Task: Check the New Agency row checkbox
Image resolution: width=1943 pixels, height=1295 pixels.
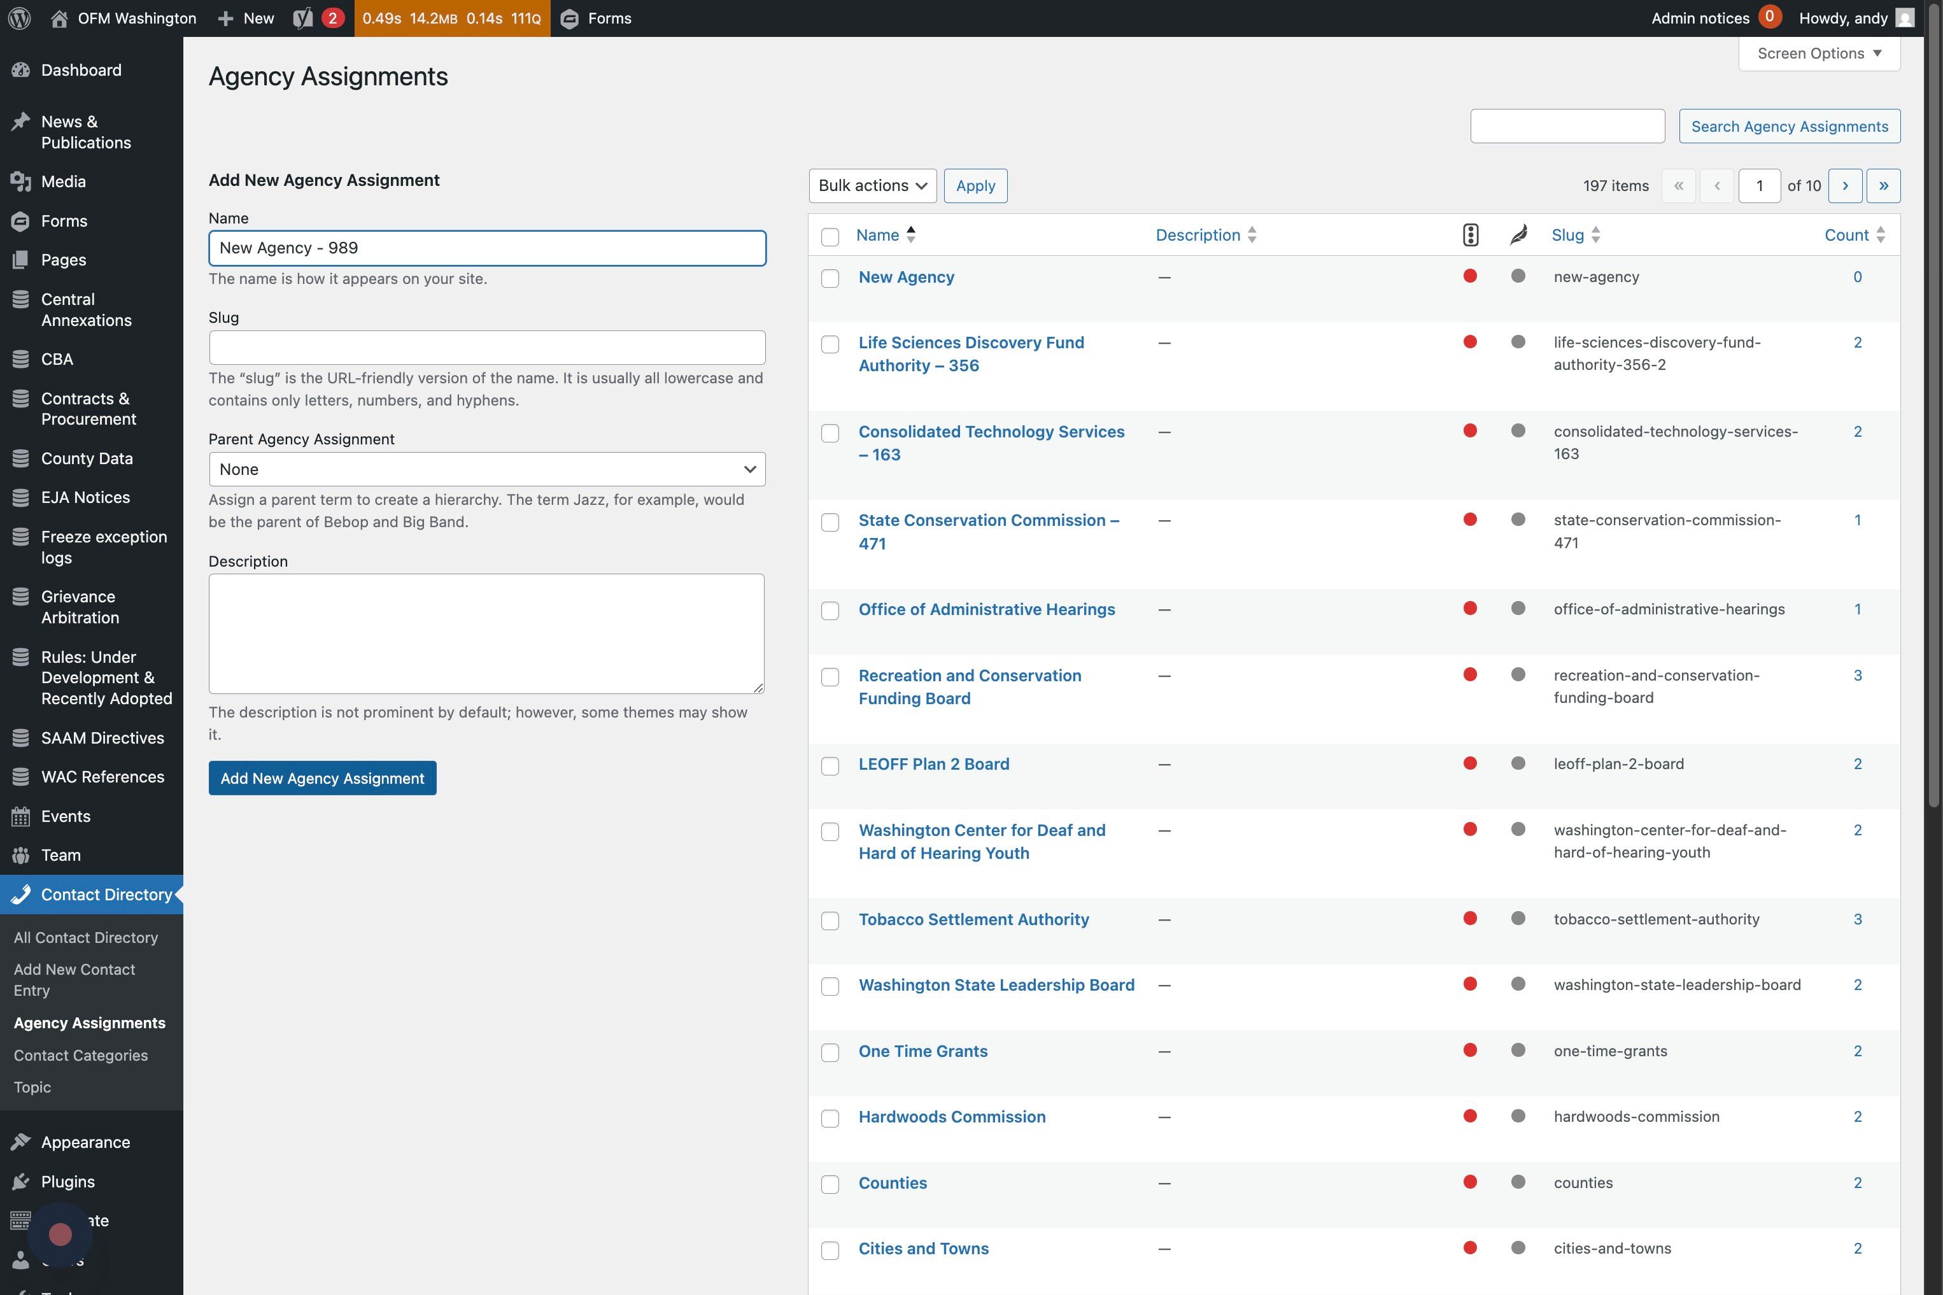Action: (830, 278)
